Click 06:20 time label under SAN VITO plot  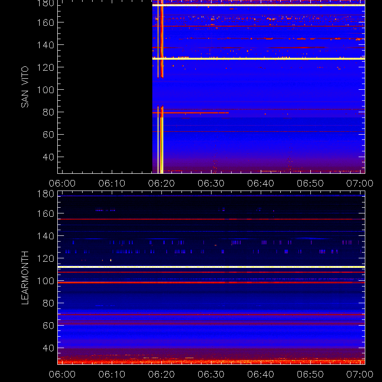coord(161,183)
